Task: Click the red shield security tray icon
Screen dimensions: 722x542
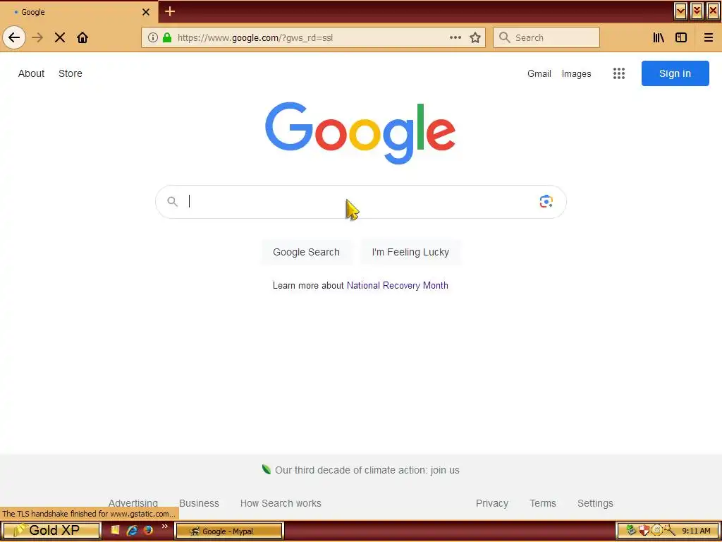Action: pyautogui.click(x=644, y=531)
